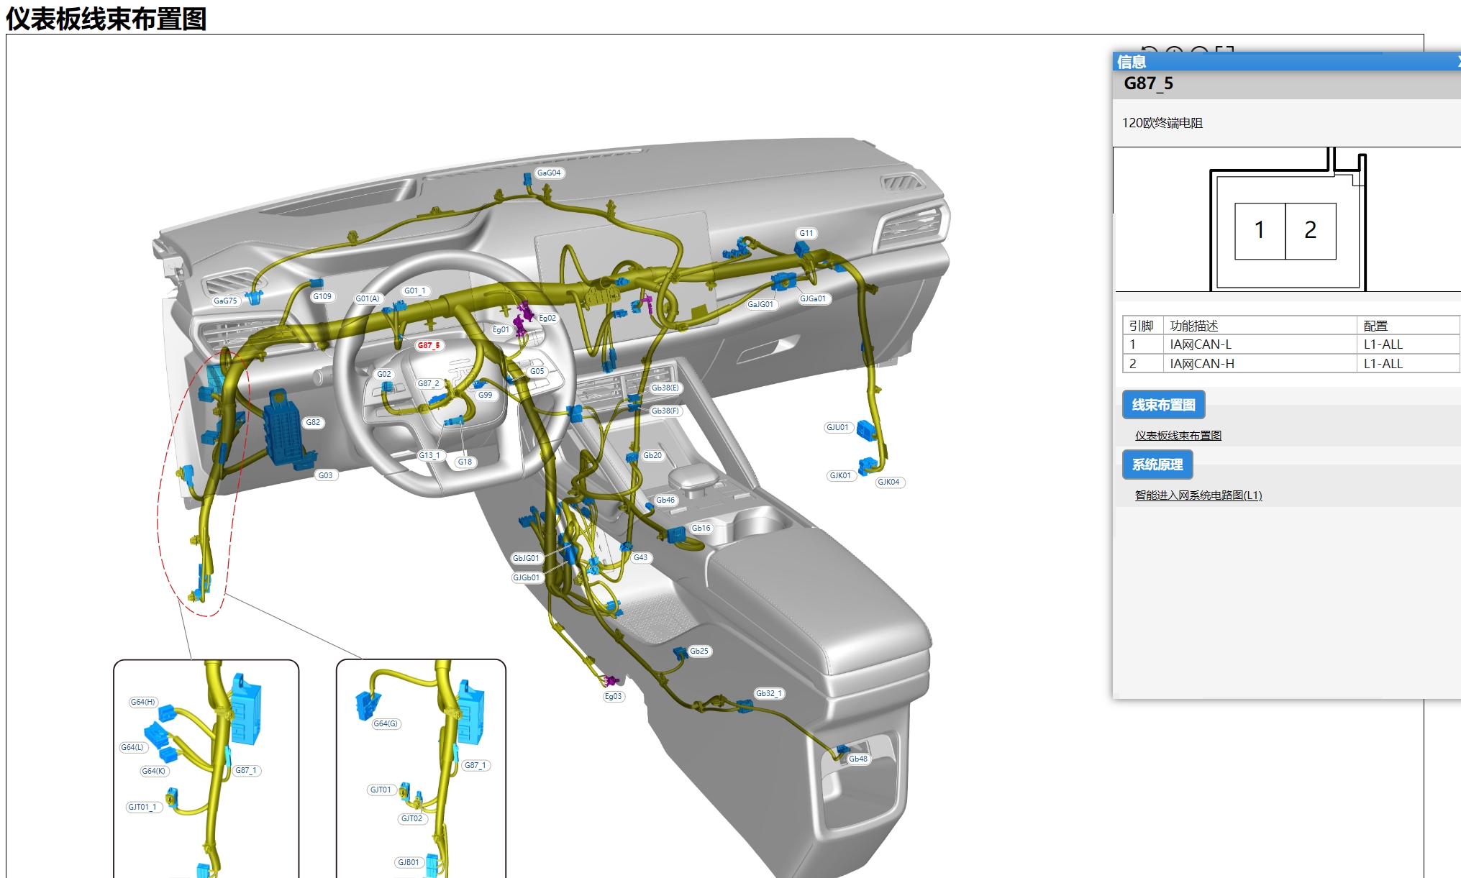Click the G64(H) label in inset
Screen dimensions: 1461x878
[142, 703]
